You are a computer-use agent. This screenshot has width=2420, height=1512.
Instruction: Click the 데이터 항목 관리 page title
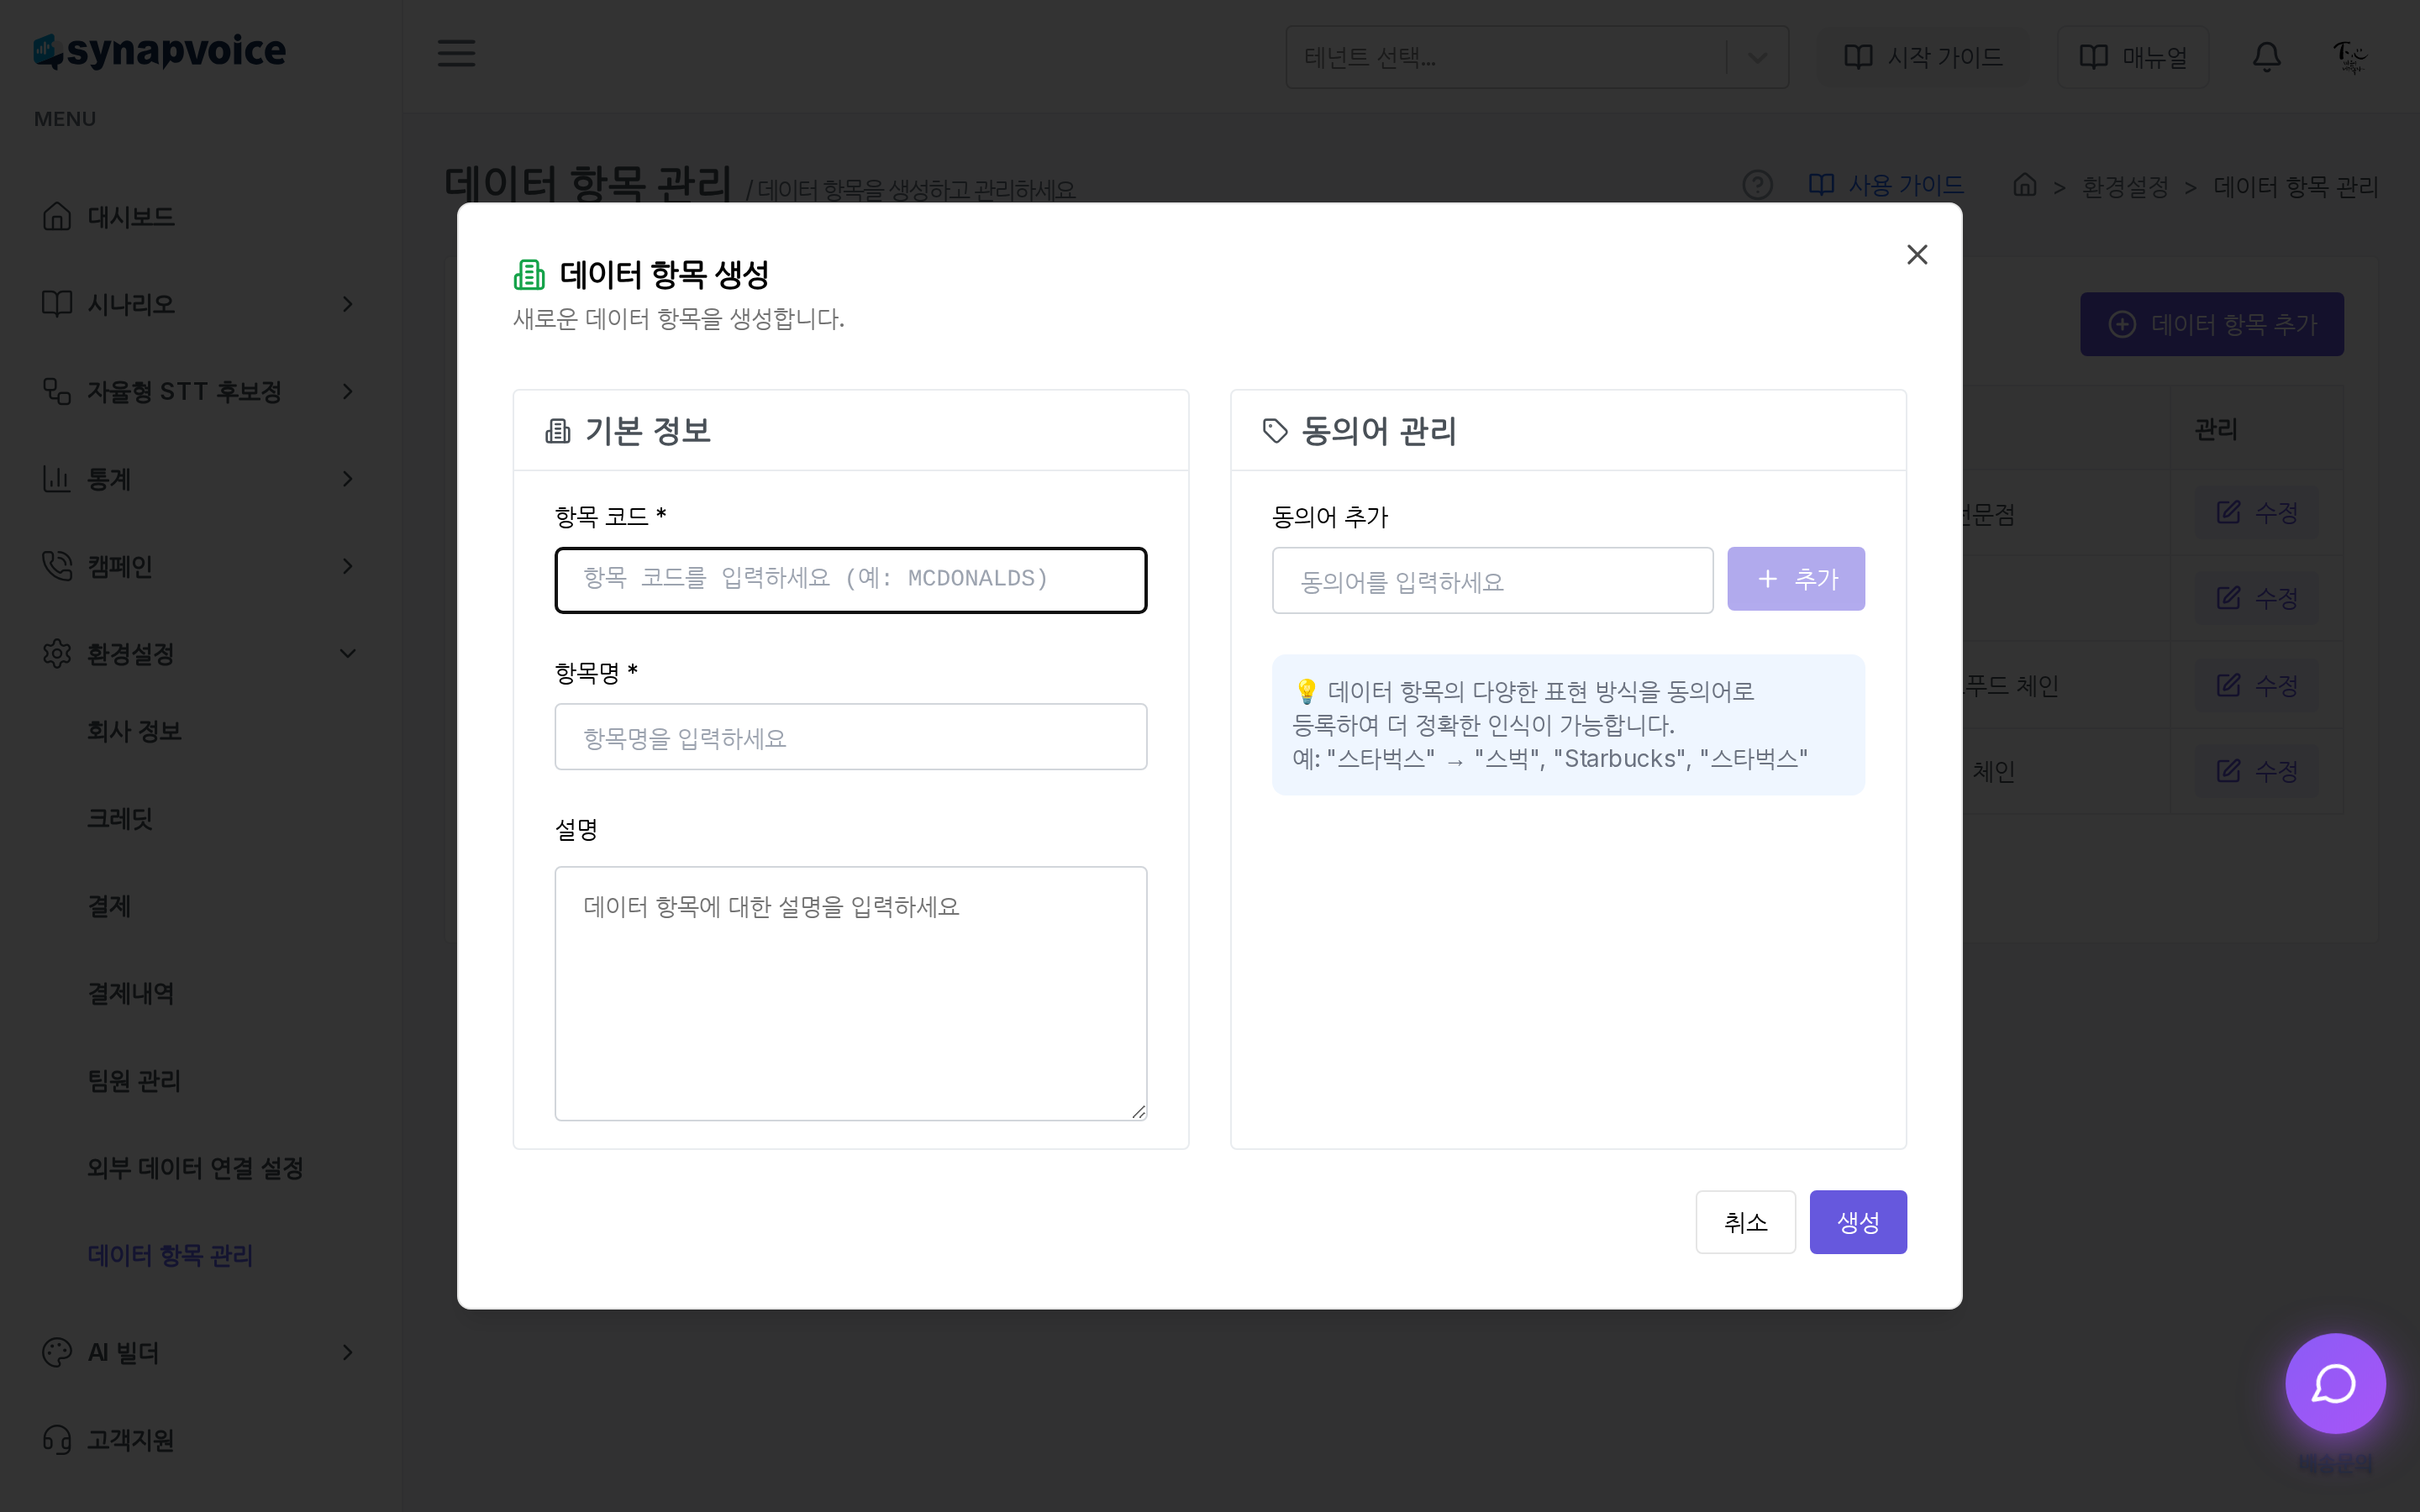tap(588, 183)
